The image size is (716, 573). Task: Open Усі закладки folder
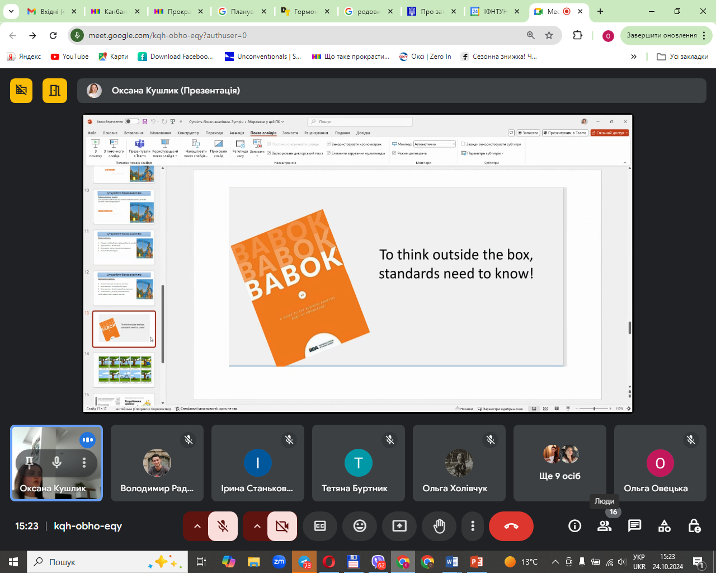click(x=682, y=57)
